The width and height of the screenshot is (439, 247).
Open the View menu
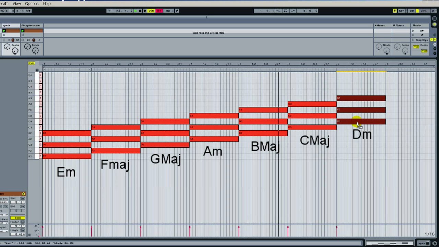click(x=16, y=4)
